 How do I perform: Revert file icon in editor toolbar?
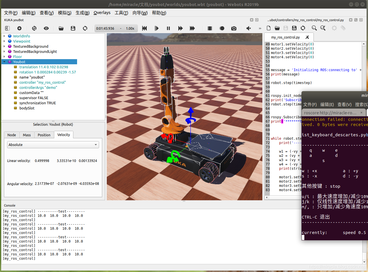(x=303, y=28)
